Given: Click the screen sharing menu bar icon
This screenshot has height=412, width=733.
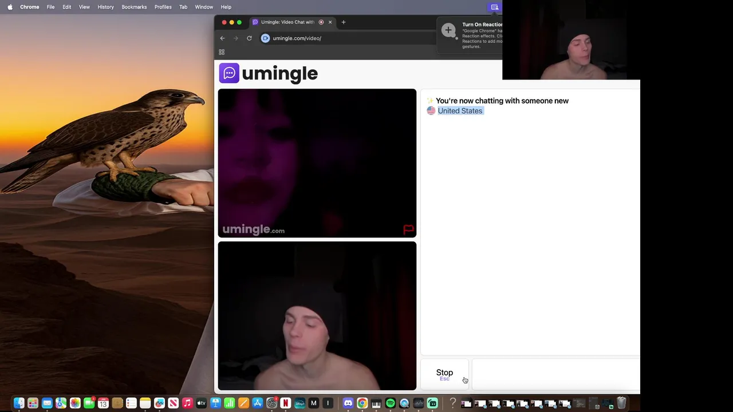Looking at the screenshot, I should pyautogui.click(x=495, y=7).
